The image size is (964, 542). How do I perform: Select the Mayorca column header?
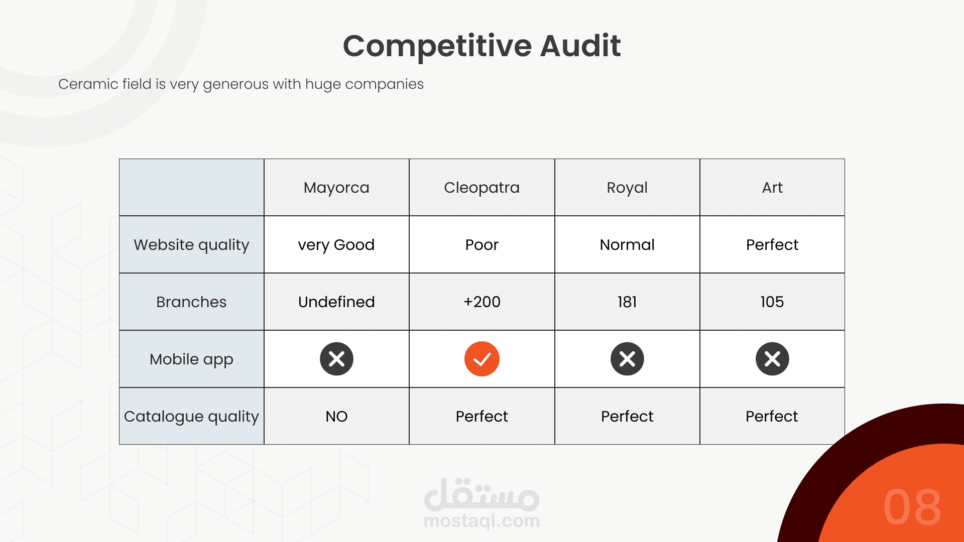tap(336, 188)
